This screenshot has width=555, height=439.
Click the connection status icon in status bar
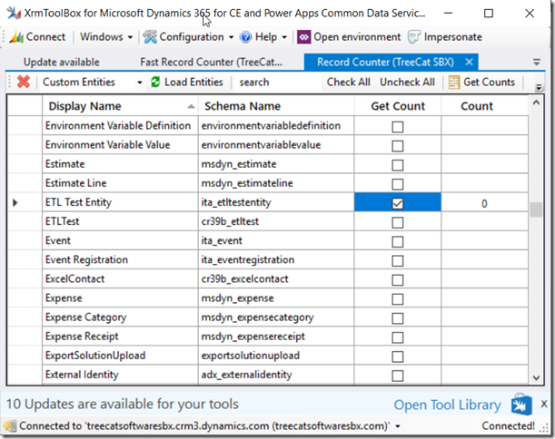(10, 426)
